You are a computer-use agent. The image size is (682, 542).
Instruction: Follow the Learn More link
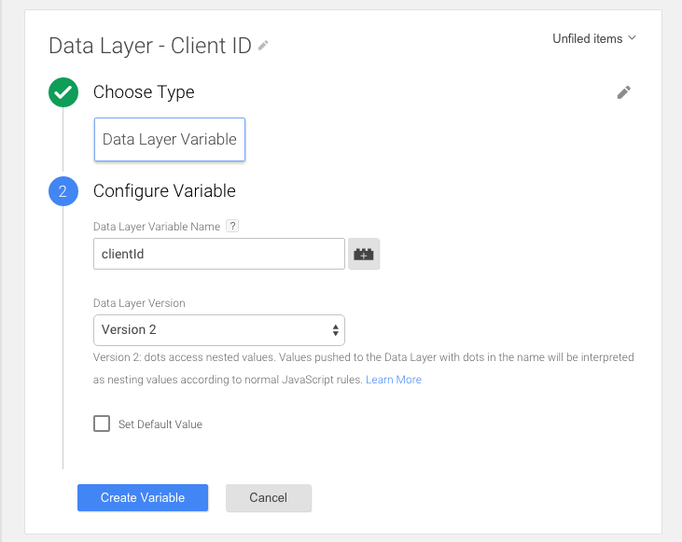[x=393, y=380]
